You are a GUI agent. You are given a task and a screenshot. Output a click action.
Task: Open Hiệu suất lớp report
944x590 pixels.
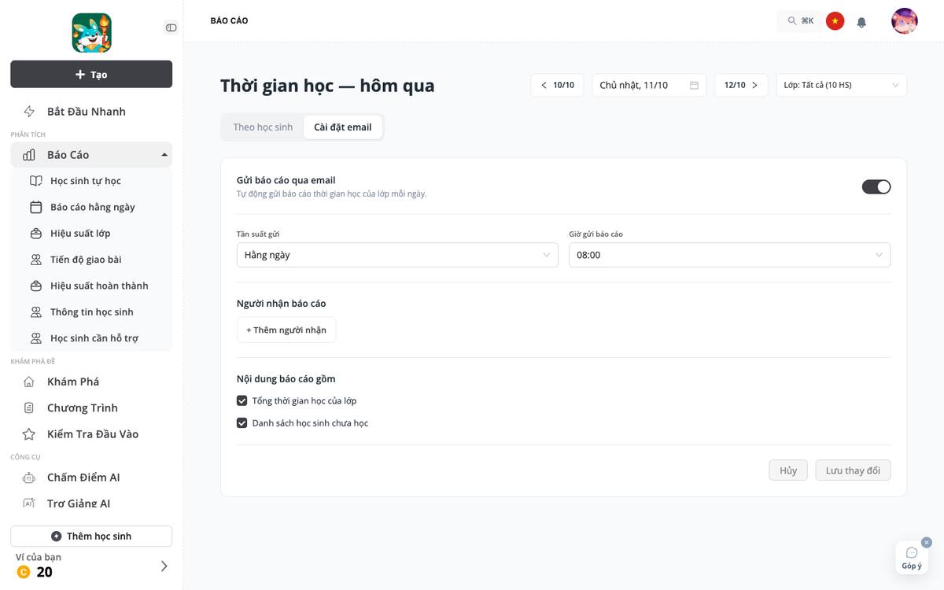(x=91, y=234)
